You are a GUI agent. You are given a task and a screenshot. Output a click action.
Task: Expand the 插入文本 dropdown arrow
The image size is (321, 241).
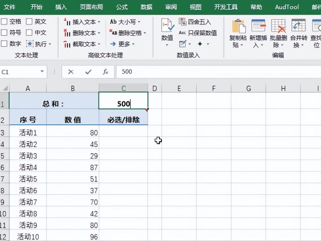click(99, 22)
